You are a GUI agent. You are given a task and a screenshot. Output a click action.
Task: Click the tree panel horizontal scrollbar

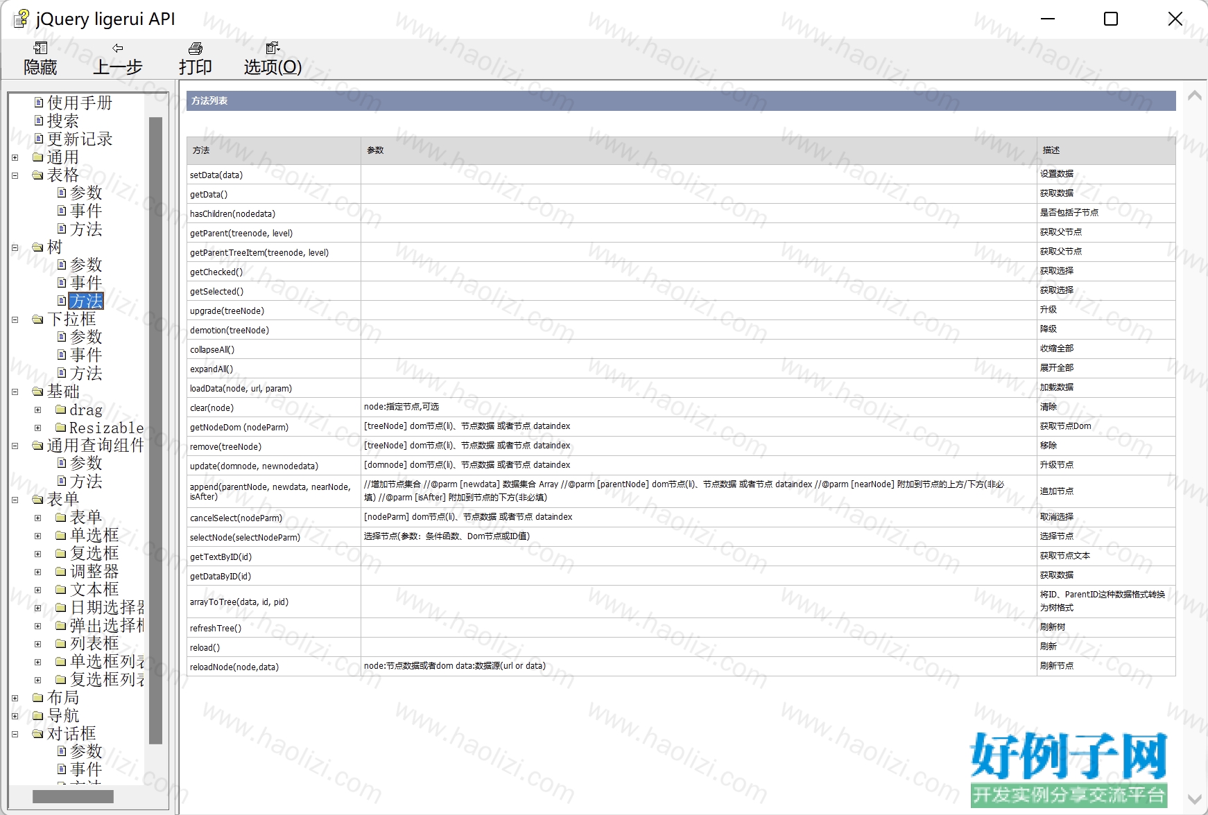click(x=73, y=797)
